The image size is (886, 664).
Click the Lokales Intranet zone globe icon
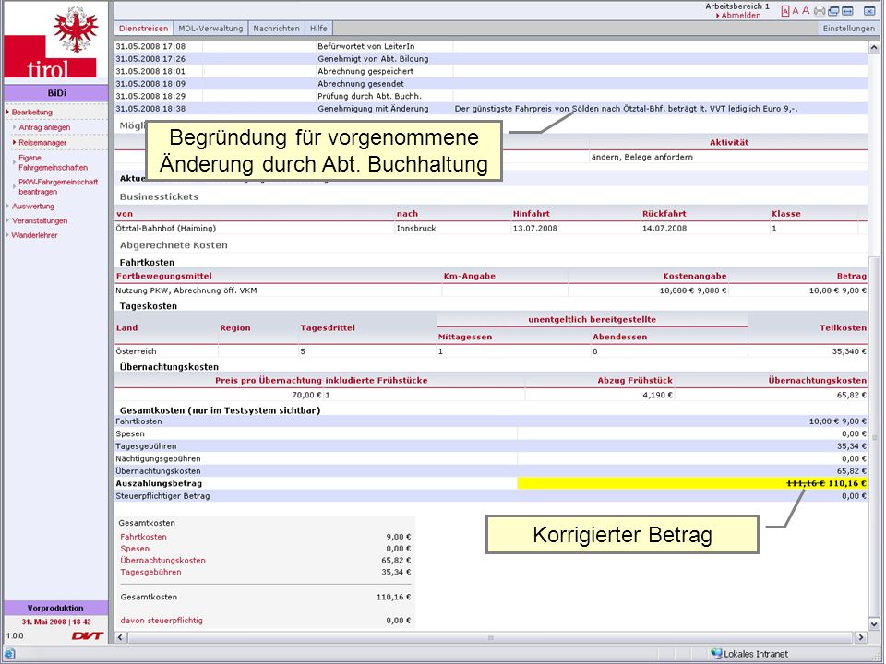coord(716,654)
